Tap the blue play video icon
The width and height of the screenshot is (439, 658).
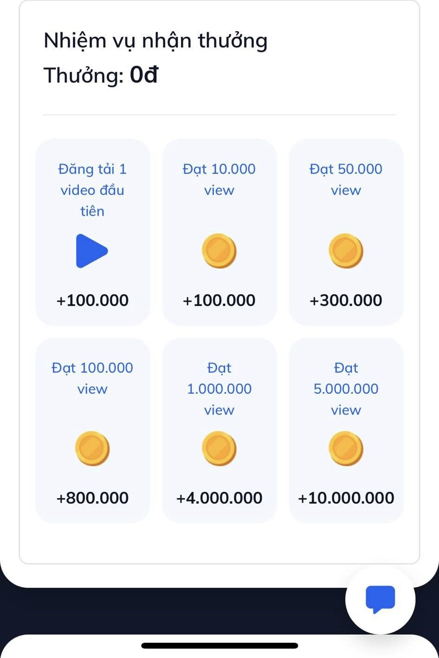point(92,251)
